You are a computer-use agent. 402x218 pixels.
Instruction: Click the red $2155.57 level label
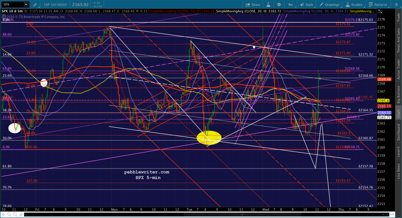[x=343, y=181]
